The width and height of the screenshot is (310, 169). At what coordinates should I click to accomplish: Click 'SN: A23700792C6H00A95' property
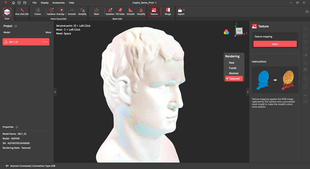point(16,143)
